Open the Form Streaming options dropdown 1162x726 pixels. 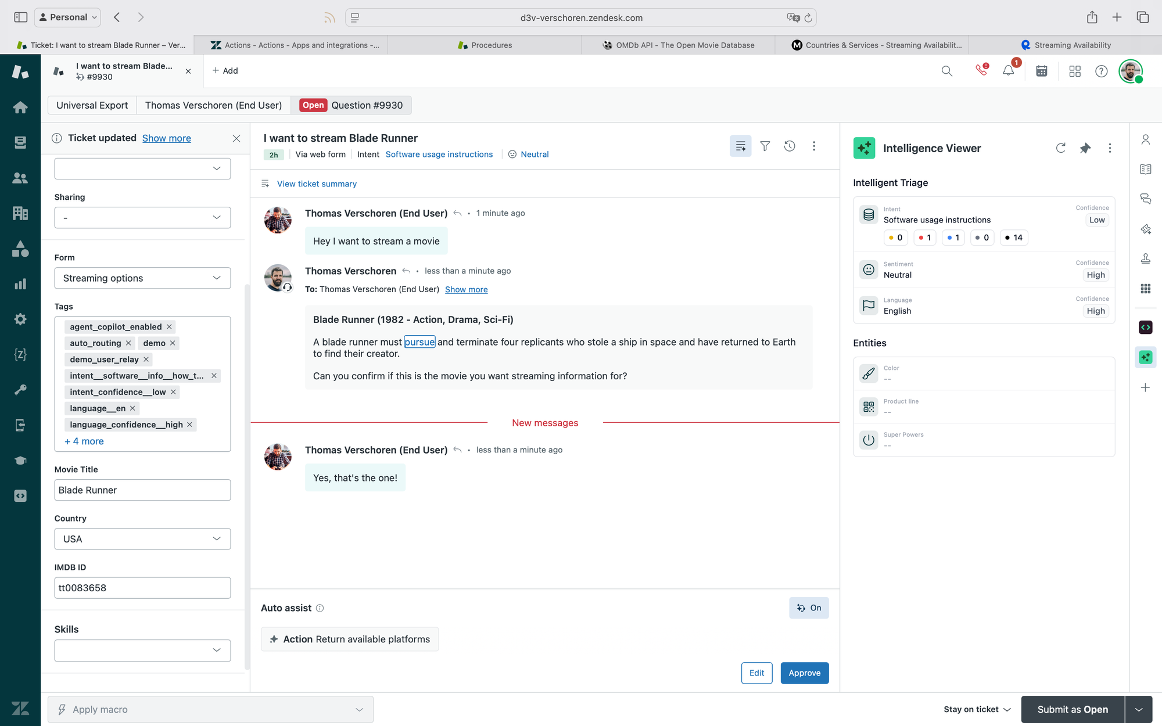142,278
